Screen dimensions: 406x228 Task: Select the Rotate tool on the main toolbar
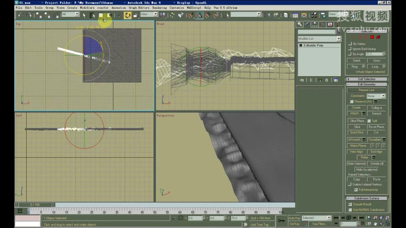(127, 15)
